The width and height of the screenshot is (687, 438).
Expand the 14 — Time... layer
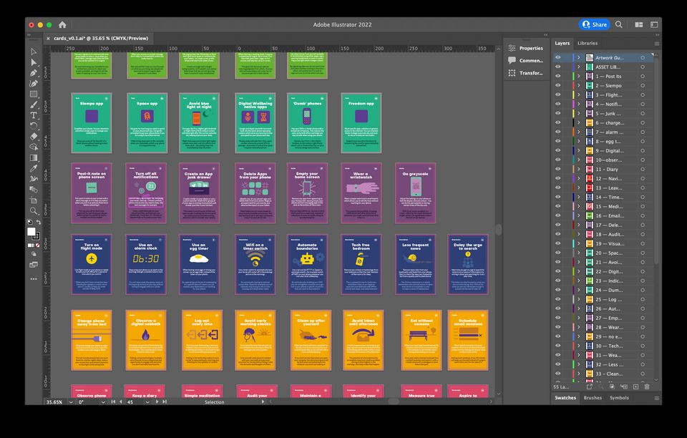(578, 197)
